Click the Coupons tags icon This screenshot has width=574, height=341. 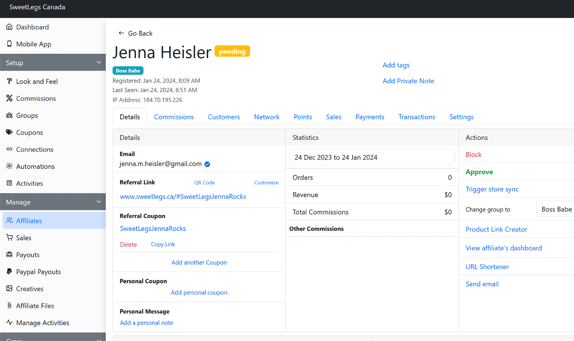(x=9, y=132)
